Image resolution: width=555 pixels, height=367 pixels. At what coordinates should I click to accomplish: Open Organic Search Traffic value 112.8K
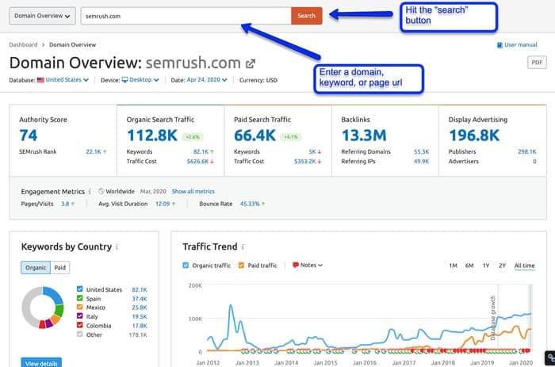(x=152, y=136)
